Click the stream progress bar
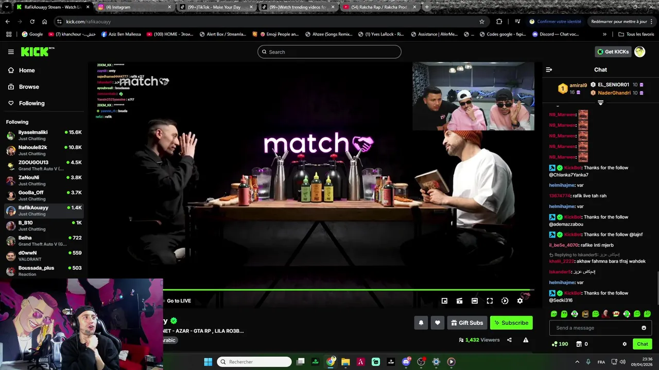 [348, 290]
